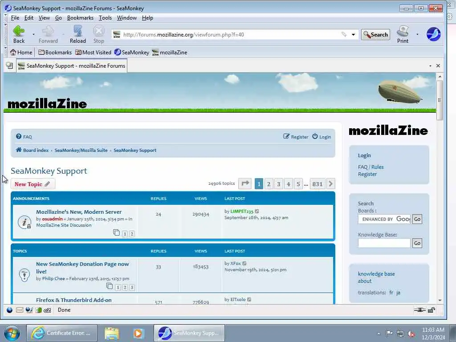Open the FAQ / Rules sidebar link
456x342 pixels.
pos(371,167)
